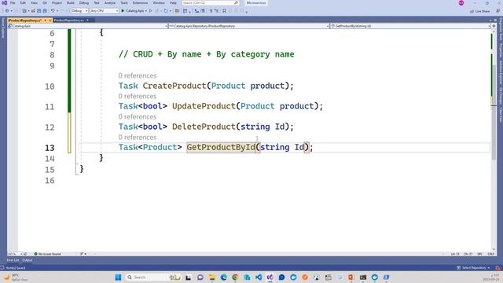Click the DeleteProduct method name
The image size is (503, 283).
tap(204, 127)
